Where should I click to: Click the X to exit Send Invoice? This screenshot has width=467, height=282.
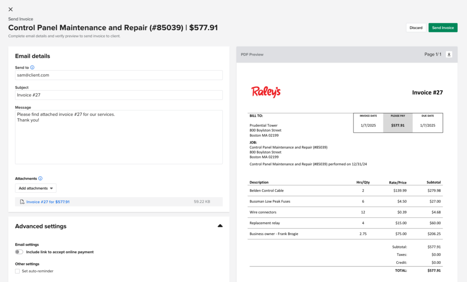(x=10, y=9)
